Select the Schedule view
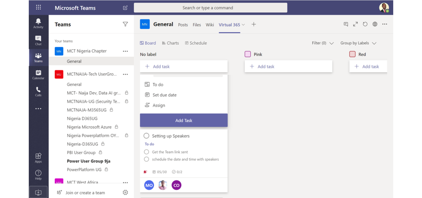Screen dimensions: 422x198 point(196,43)
